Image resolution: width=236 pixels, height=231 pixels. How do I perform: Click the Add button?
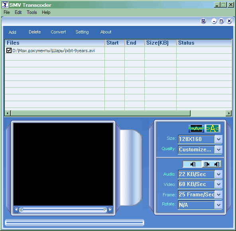click(12, 32)
